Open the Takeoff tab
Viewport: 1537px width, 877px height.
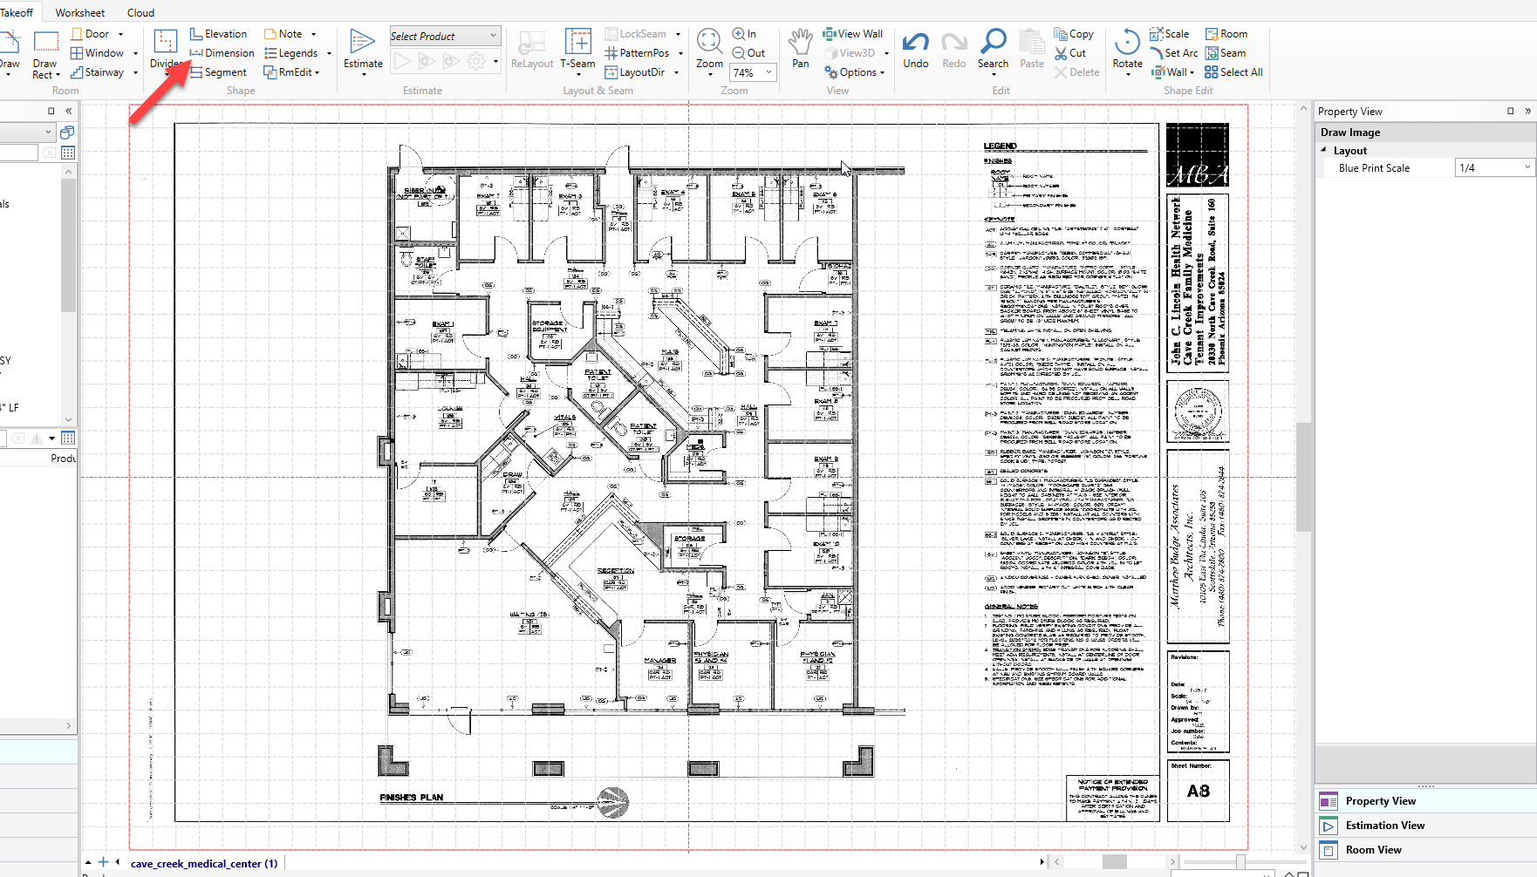coord(17,12)
